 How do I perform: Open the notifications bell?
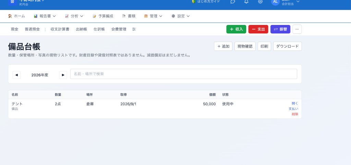coord(246,2)
